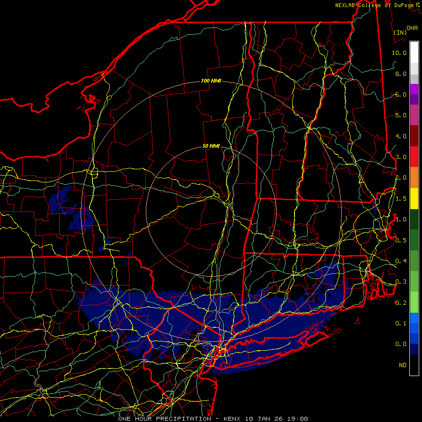Viewport: 422px width, 422px height.
Task: Select the dark maroon legend color swatch
Action: click(x=414, y=136)
